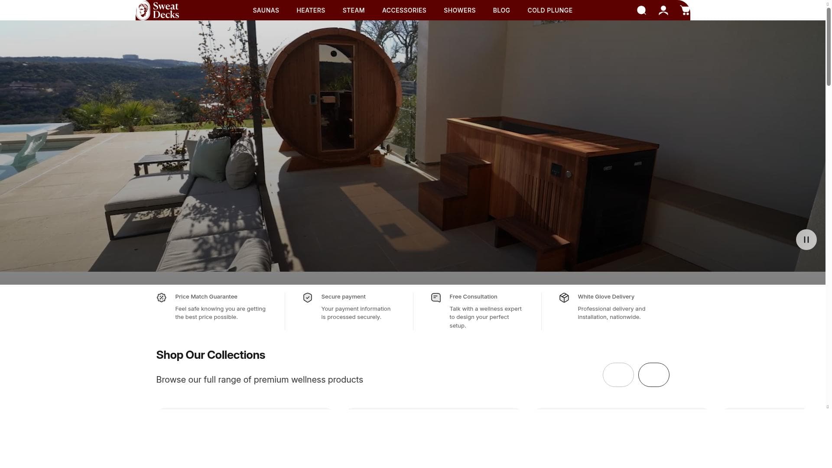Open the shopping cart icon

[x=685, y=10]
